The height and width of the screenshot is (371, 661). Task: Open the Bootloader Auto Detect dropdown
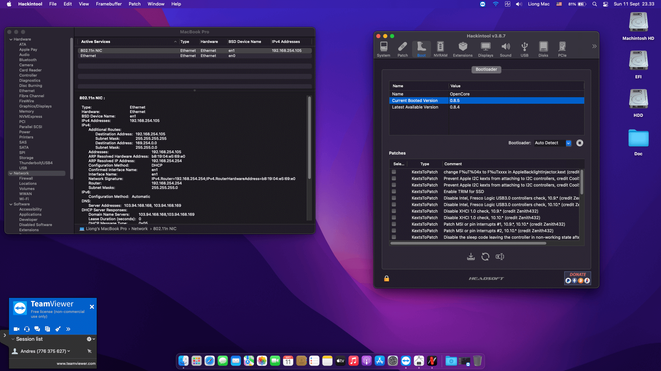(553, 143)
